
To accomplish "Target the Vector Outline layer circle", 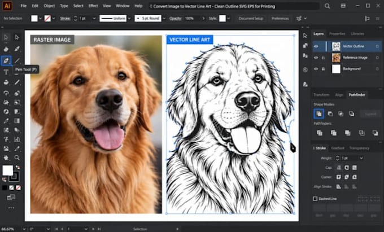I will point(377,46).
